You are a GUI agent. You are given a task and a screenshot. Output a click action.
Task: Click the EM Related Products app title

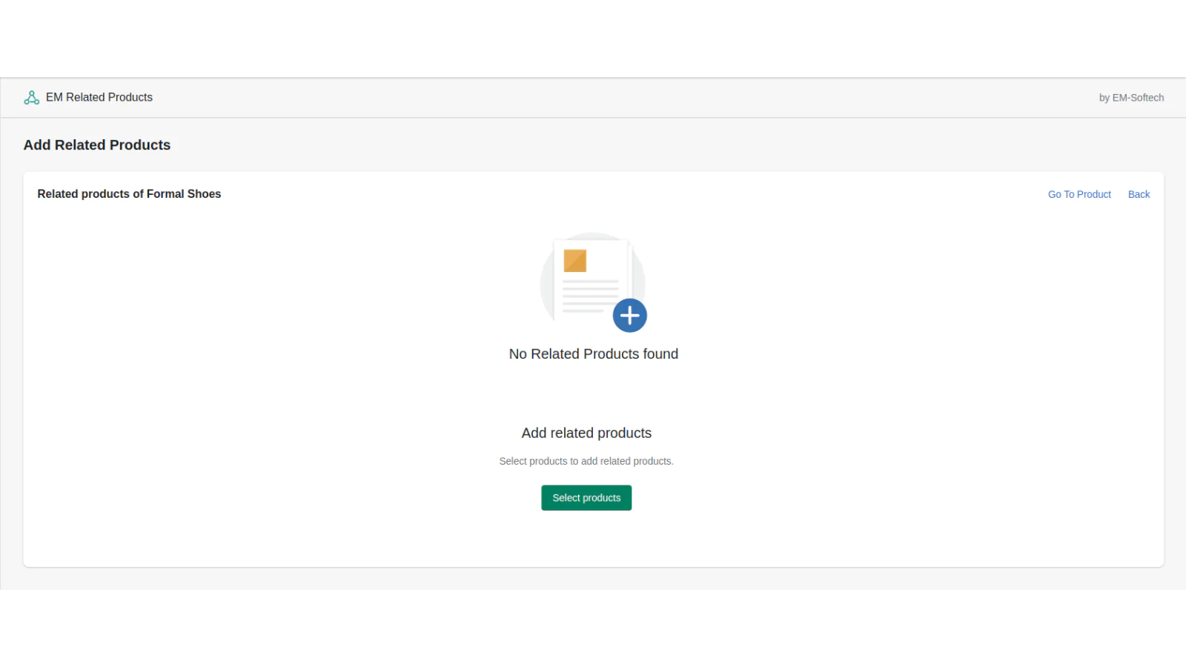(99, 98)
